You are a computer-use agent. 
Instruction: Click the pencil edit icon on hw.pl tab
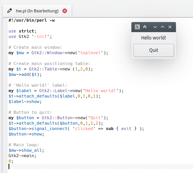tap(10, 11)
